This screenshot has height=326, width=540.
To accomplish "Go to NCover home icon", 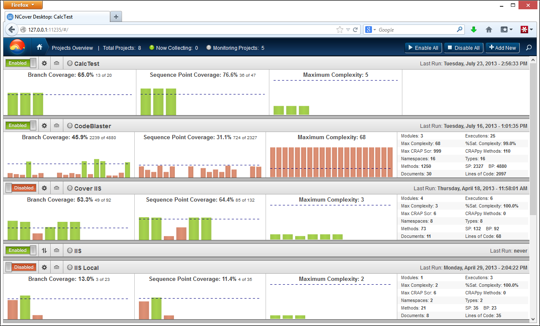I will pos(39,47).
